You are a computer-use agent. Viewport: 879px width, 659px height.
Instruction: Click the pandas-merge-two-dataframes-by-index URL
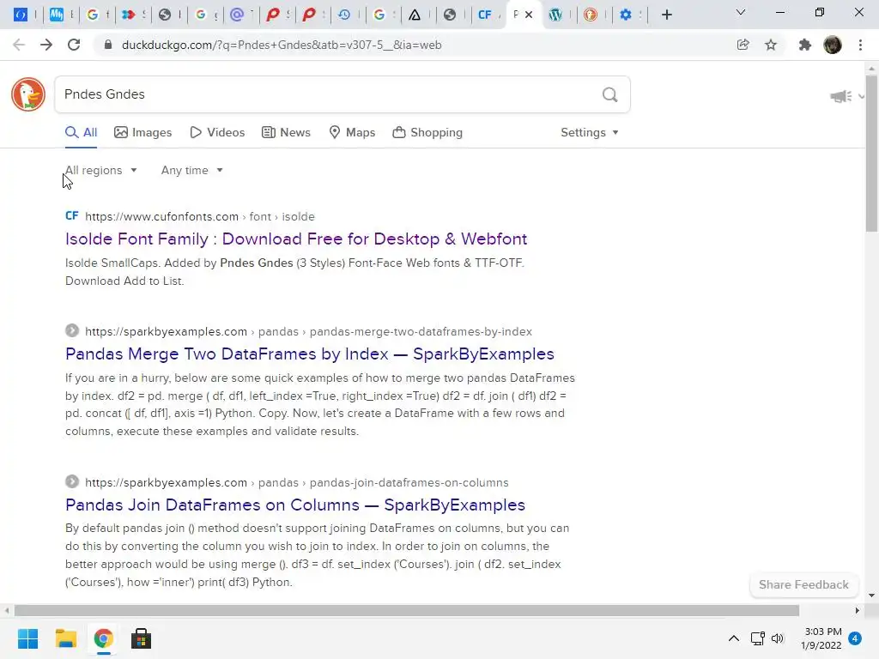[308, 332]
